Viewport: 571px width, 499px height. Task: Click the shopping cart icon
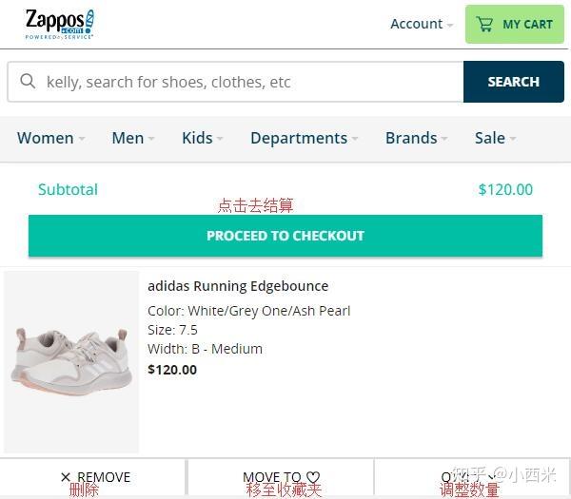click(x=485, y=25)
